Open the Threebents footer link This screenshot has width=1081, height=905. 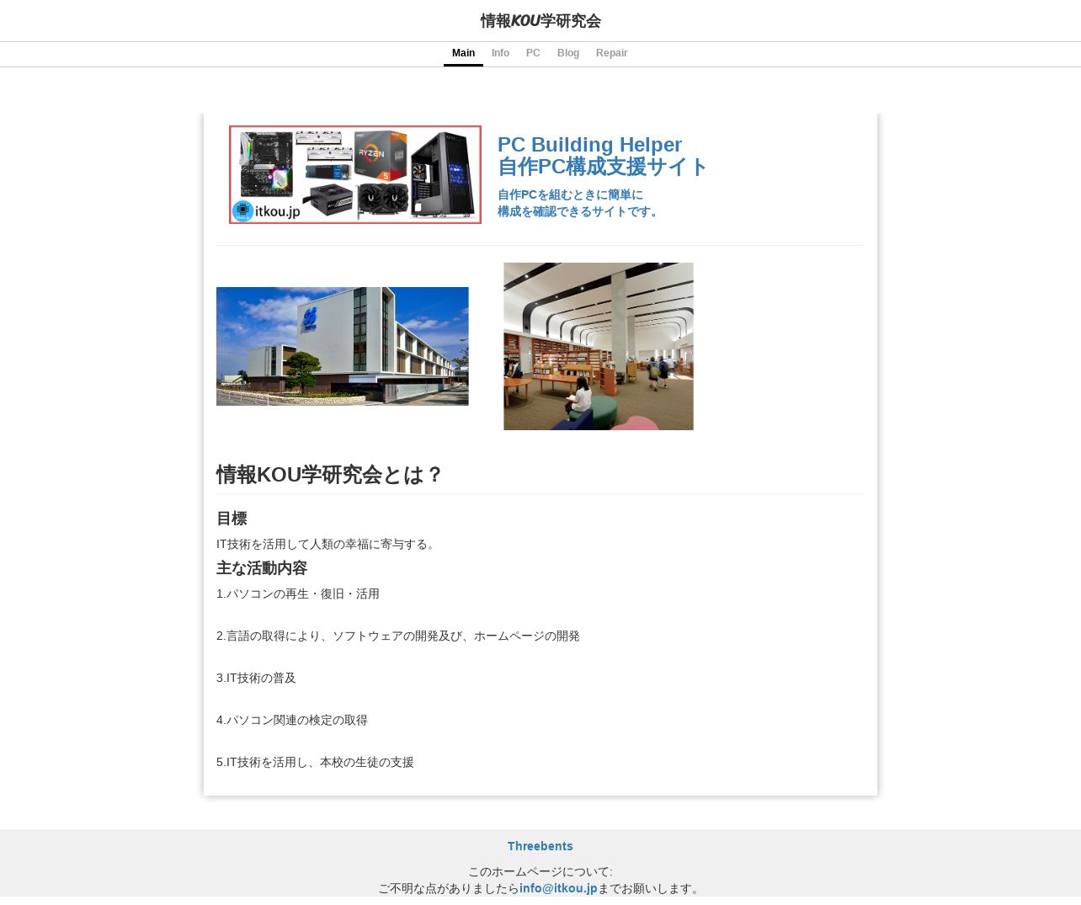pos(540,846)
